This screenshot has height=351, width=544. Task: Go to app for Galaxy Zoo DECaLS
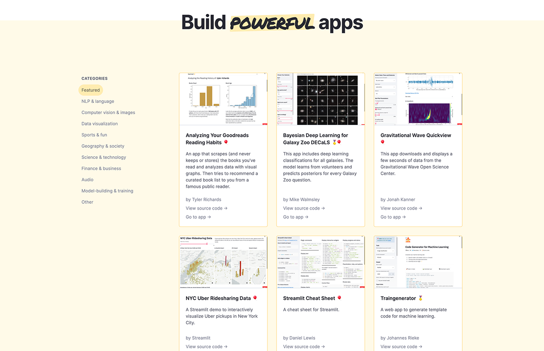[x=296, y=217]
